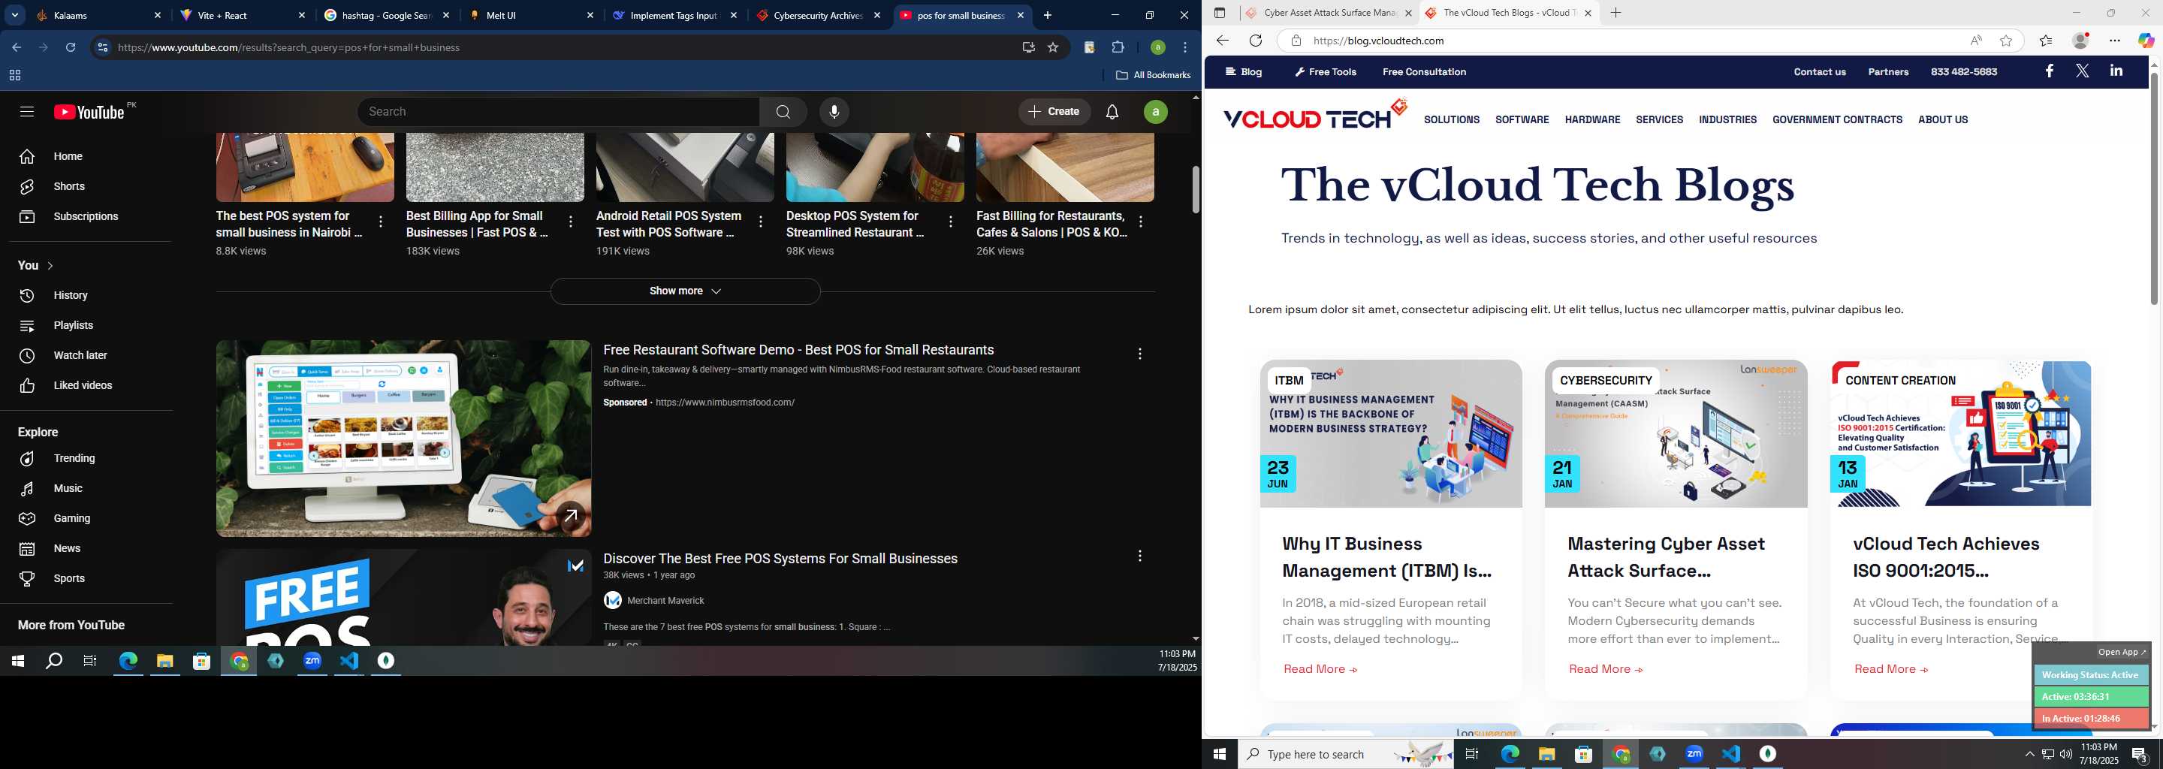Open the CYBERSECURITY blog card image
Image resolution: width=2163 pixels, height=769 pixels.
(x=1676, y=434)
